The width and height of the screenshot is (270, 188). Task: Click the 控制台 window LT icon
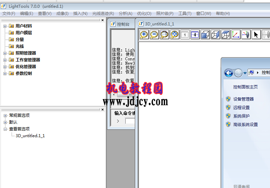click(113, 24)
